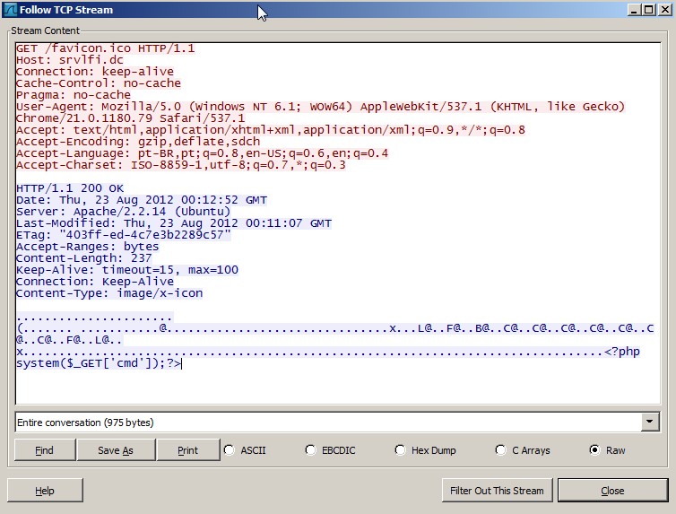Click the Connection: Keep-Alive response line
The width and height of the screenshot is (676, 514).
click(x=95, y=282)
